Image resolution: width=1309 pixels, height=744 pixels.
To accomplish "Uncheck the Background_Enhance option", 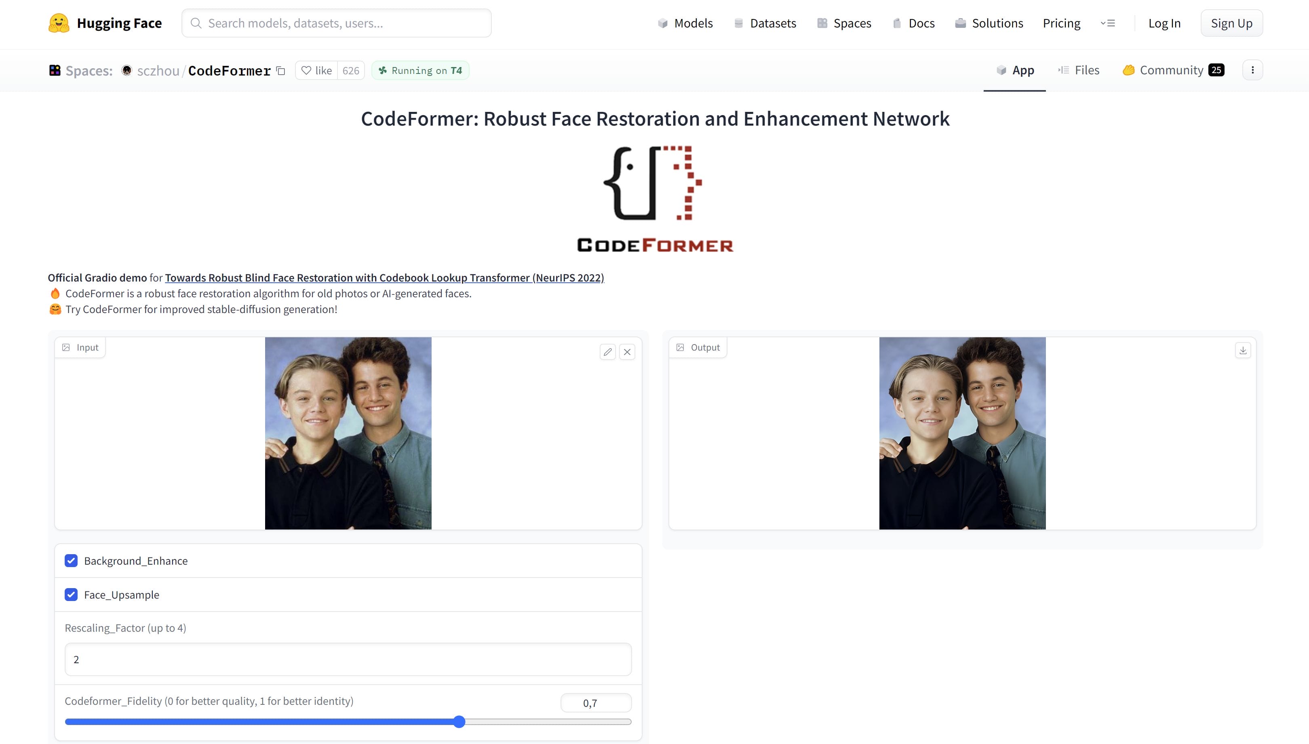I will 71,561.
